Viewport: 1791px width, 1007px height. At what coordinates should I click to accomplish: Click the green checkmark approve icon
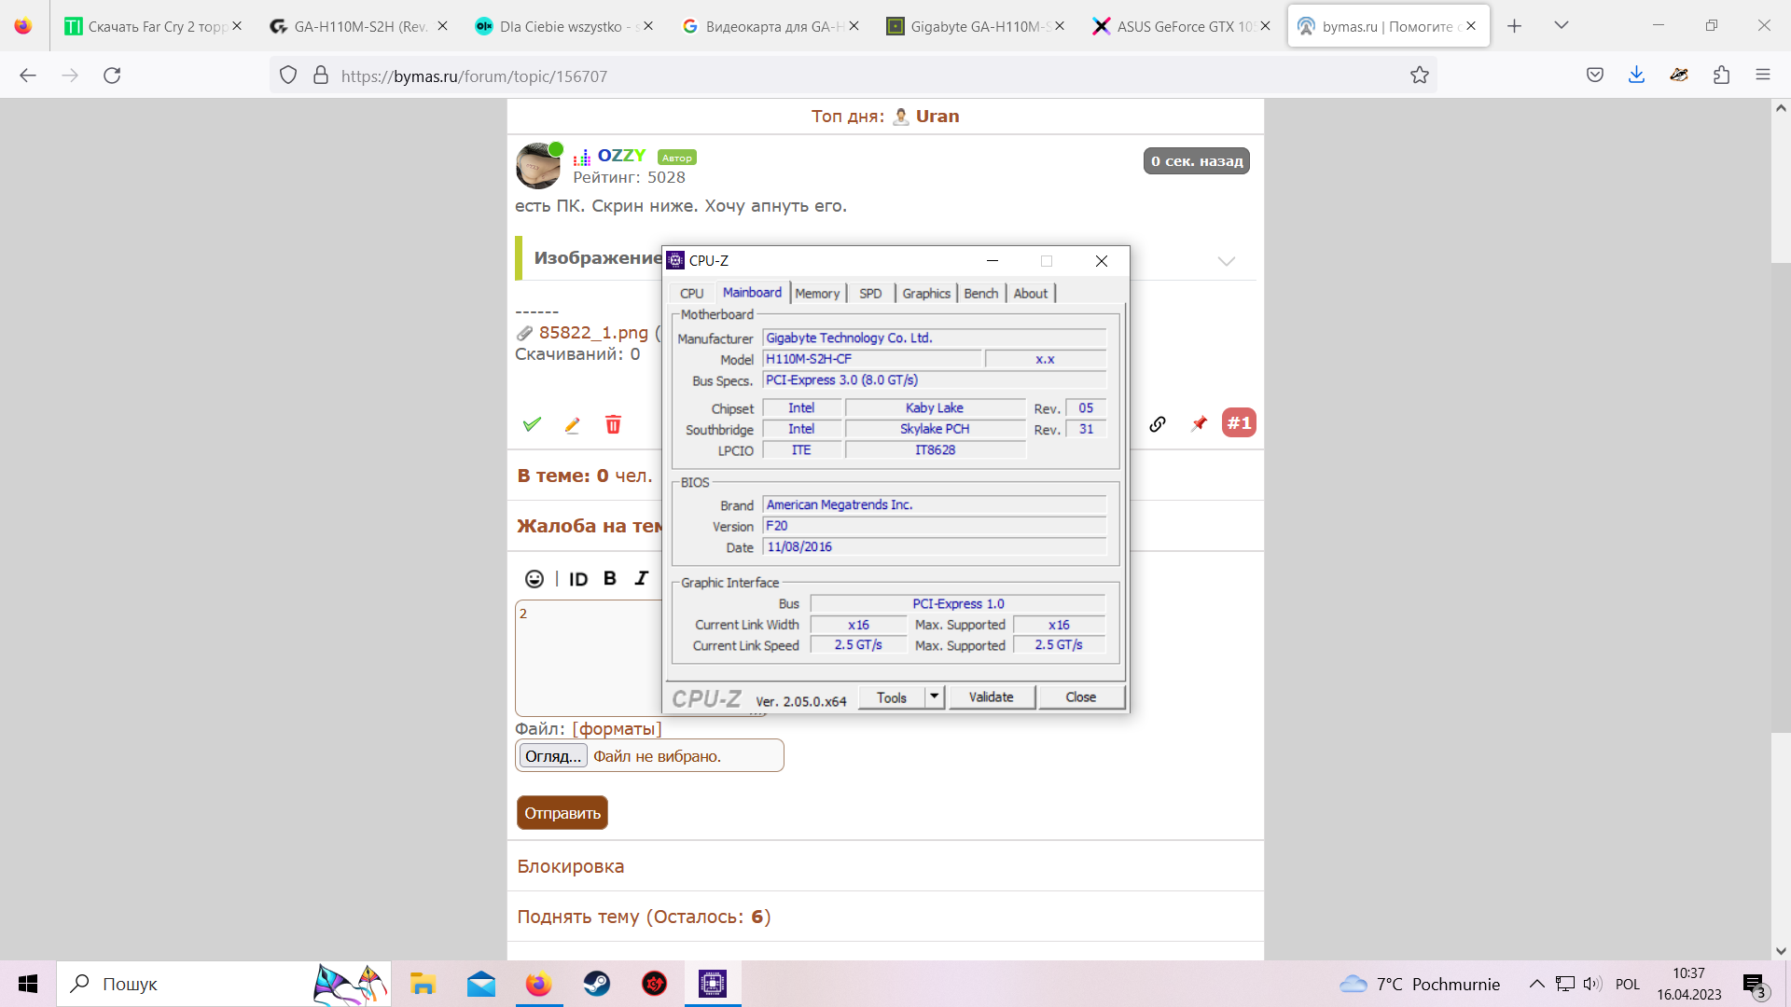pos(532,424)
